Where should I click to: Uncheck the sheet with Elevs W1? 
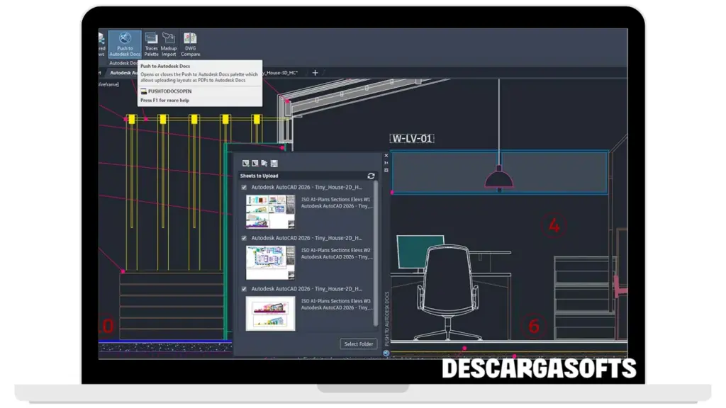point(244,187)
